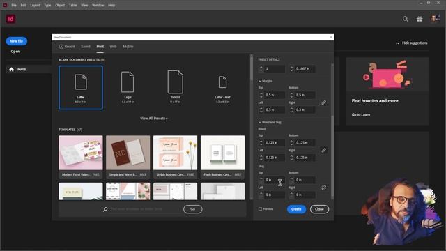Click the Home icon in the sidebar
Viewport: 446px width, 251px height.
(11, 69)
